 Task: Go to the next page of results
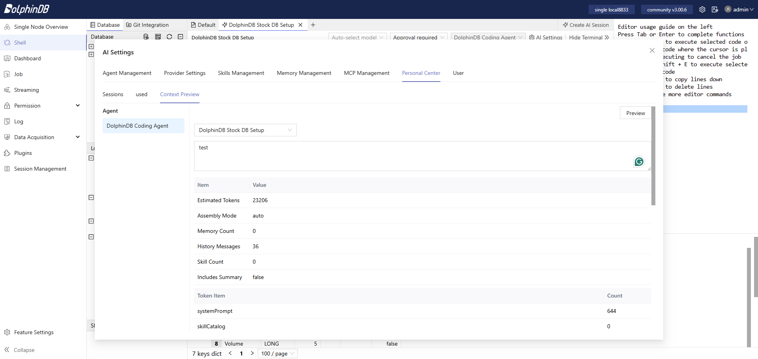[x=252, y=353]
